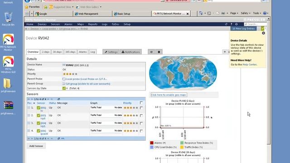
Task: Close the Device Details help box
Action: [263, 33]
